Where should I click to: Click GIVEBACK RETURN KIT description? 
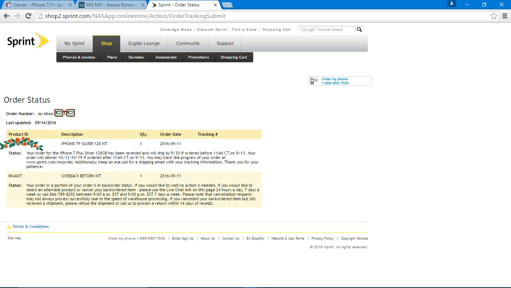[x=81, y=176]
